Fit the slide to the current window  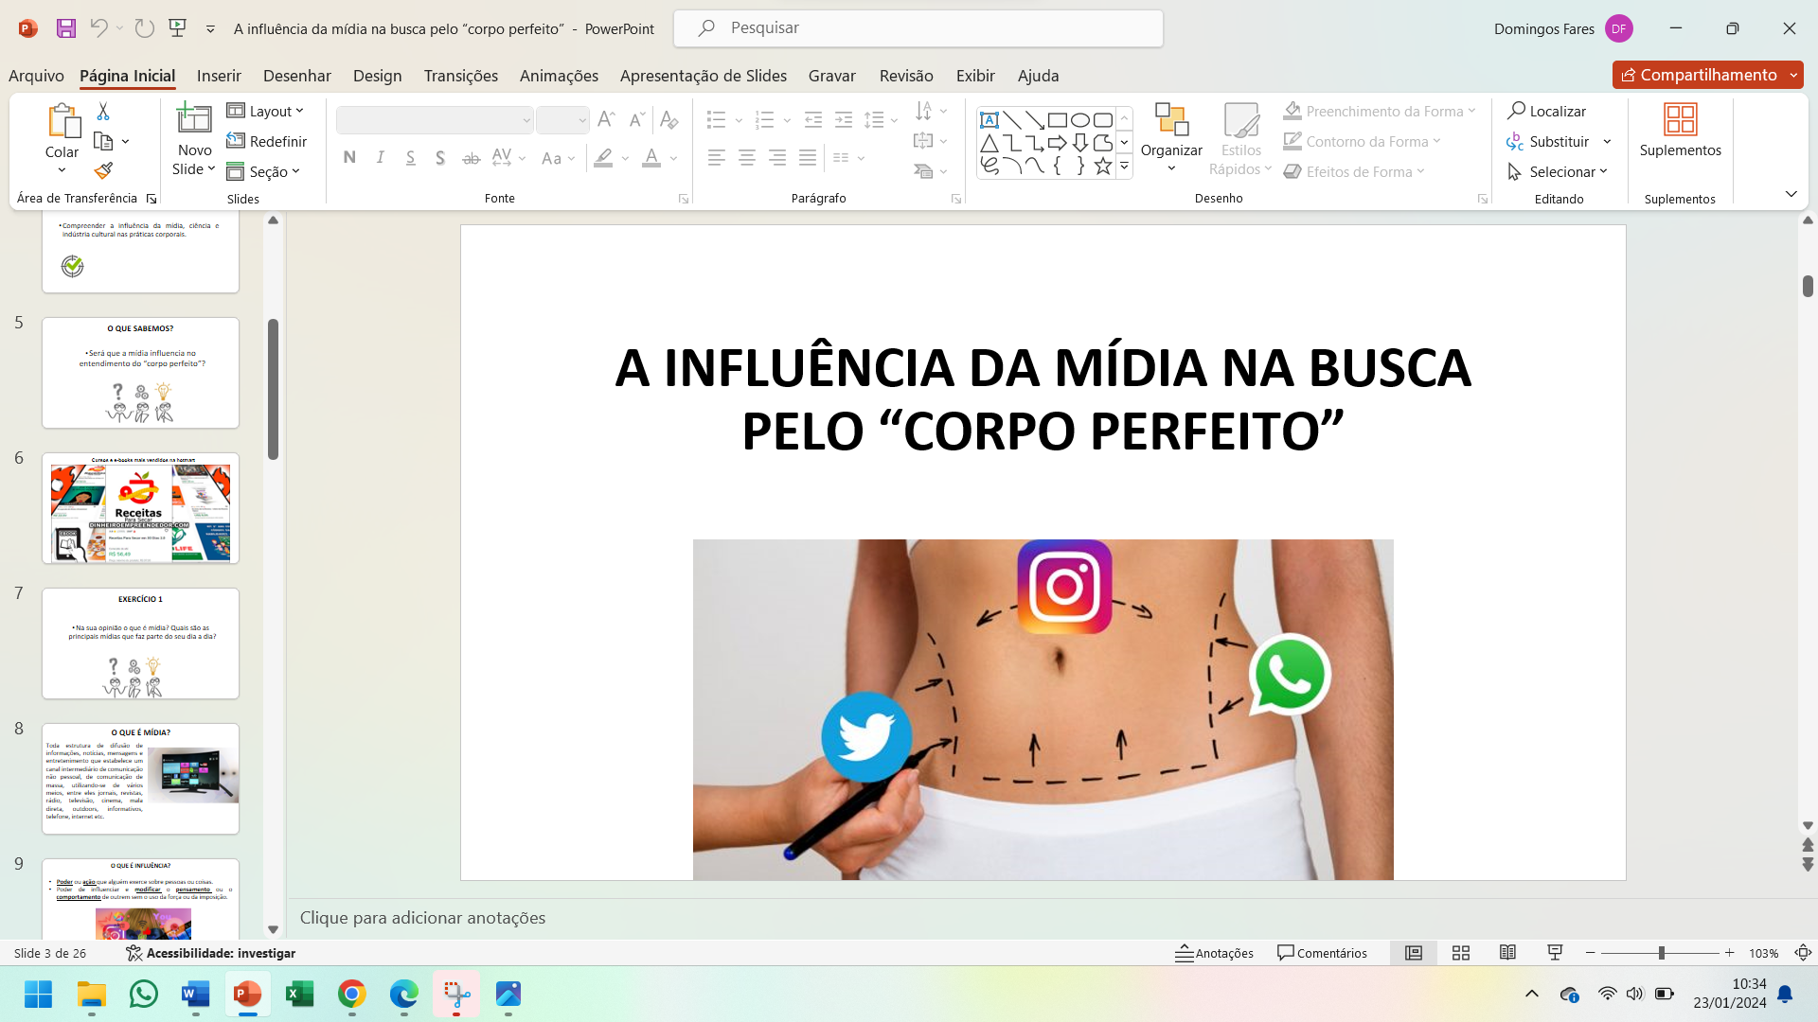click(1804, 953)
